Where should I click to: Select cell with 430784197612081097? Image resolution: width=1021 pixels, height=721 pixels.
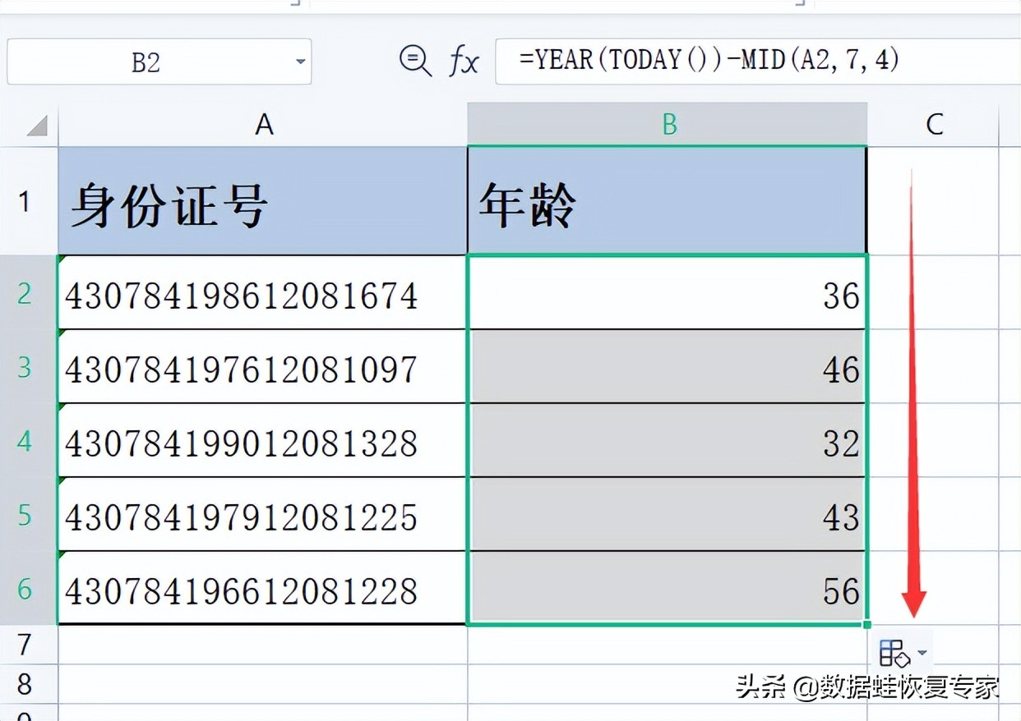263,367
